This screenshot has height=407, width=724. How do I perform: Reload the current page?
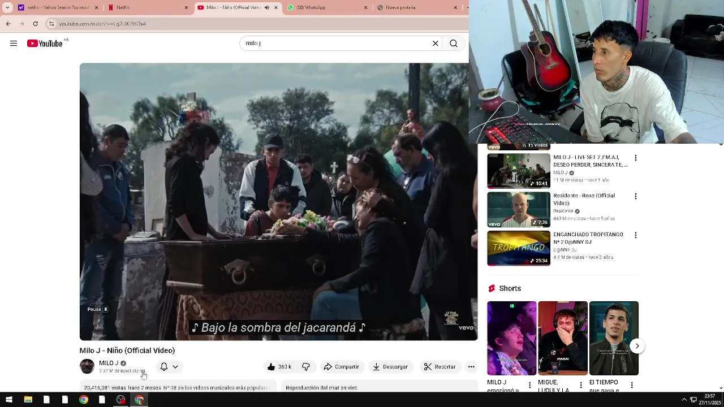(x=35, y=24)
